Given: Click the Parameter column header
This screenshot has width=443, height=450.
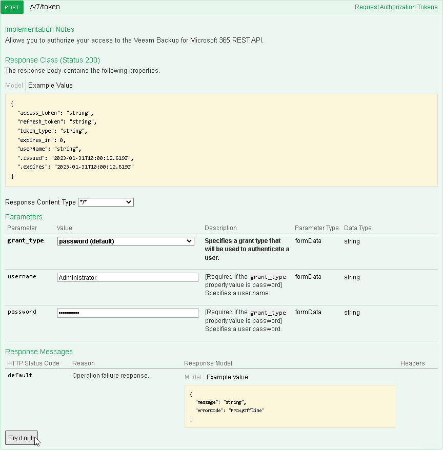Looking at the screenshot, I should [22, 228].
